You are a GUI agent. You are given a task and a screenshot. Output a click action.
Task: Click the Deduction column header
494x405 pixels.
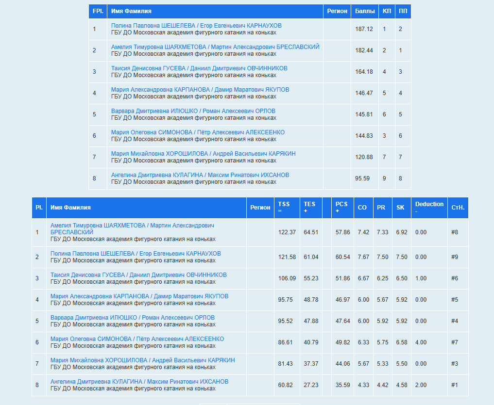pos(429,208)
